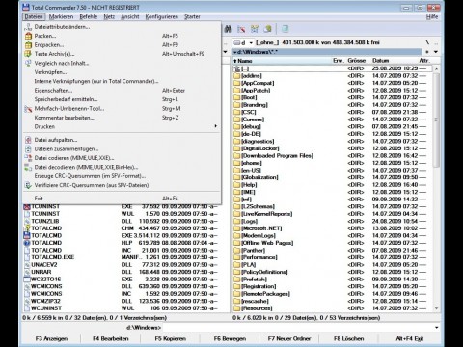
Task: Click the Packen archive box icon
Action: tap(28, 36)
